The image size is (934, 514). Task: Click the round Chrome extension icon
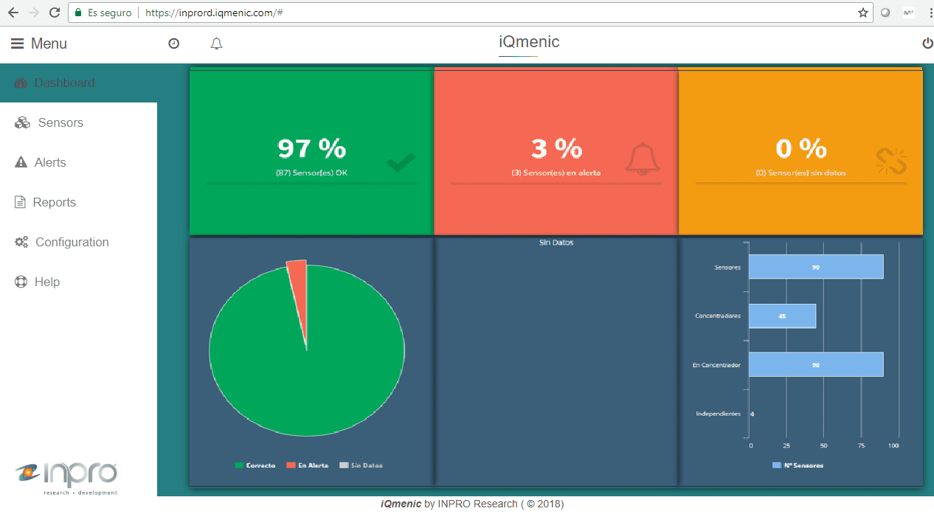point(886,13)
